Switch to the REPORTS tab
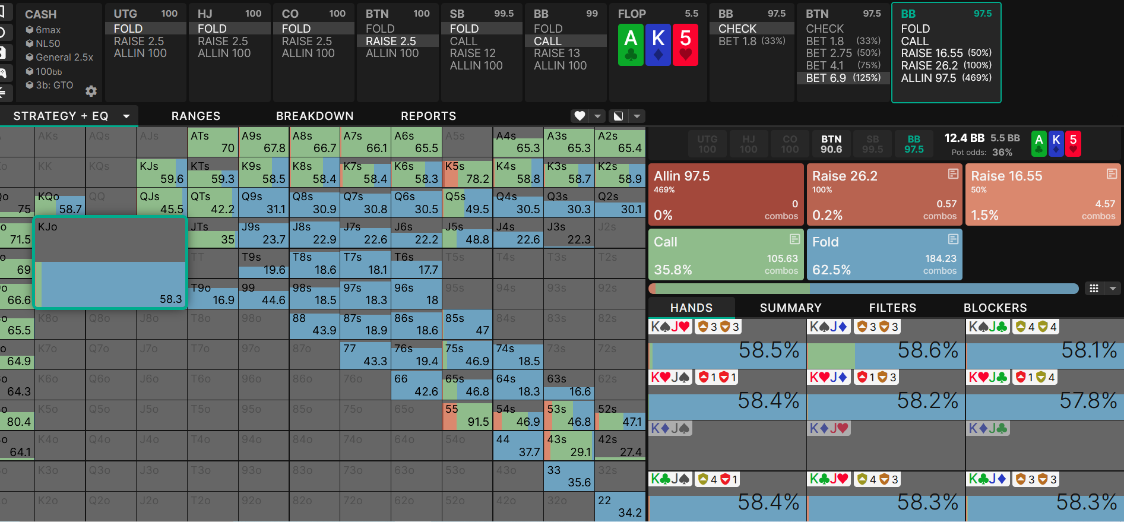Screen dimensions: 1124x522 (429, 116)
